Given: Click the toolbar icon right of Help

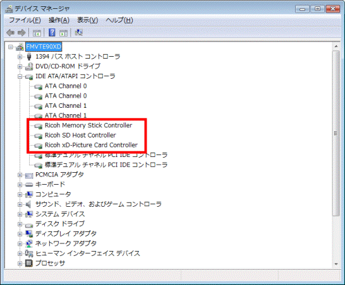Looking at the screenshot, I should pos(64,33).
